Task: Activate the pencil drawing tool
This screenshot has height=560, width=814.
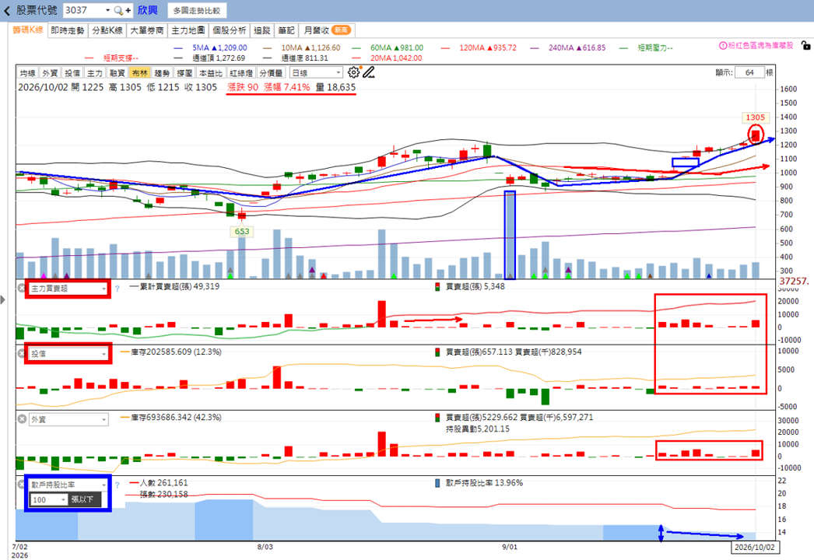Action: (369, 72)
